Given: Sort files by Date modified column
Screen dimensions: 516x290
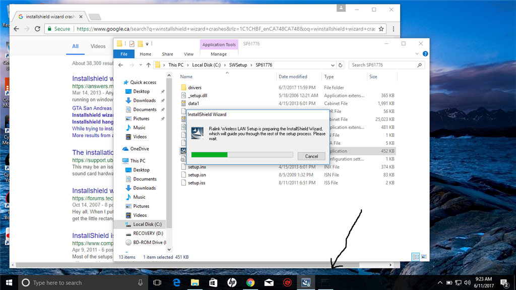Looking at the screenshot, I should point(293,77).
